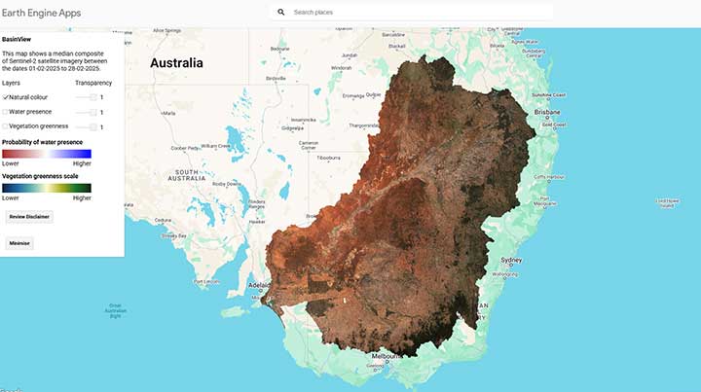Click the large Australia country label
Viewport: 701px width, 392px height.
[x=176, y=62]
